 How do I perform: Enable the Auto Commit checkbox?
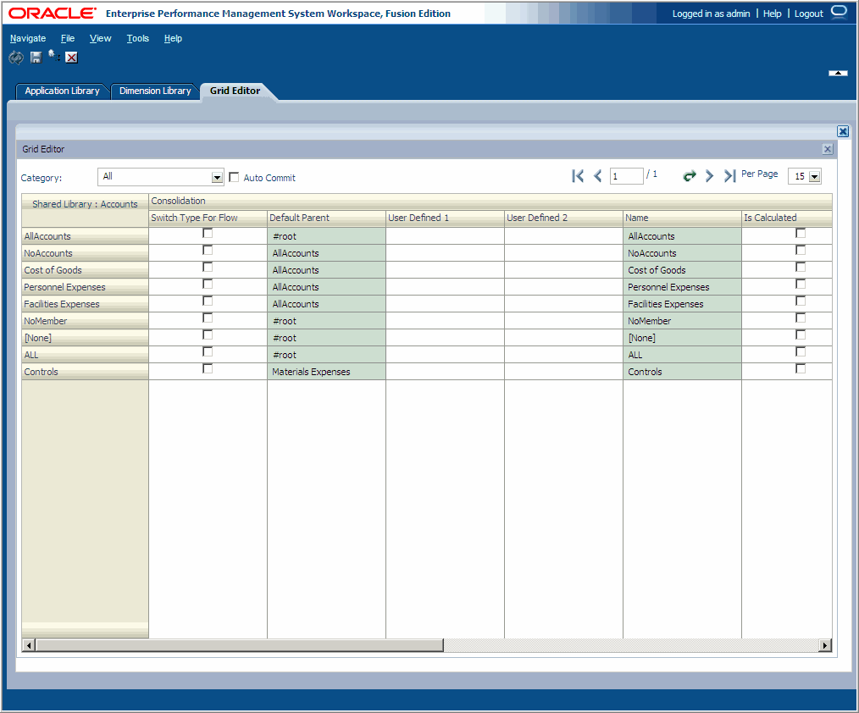(x=234, y=177)
